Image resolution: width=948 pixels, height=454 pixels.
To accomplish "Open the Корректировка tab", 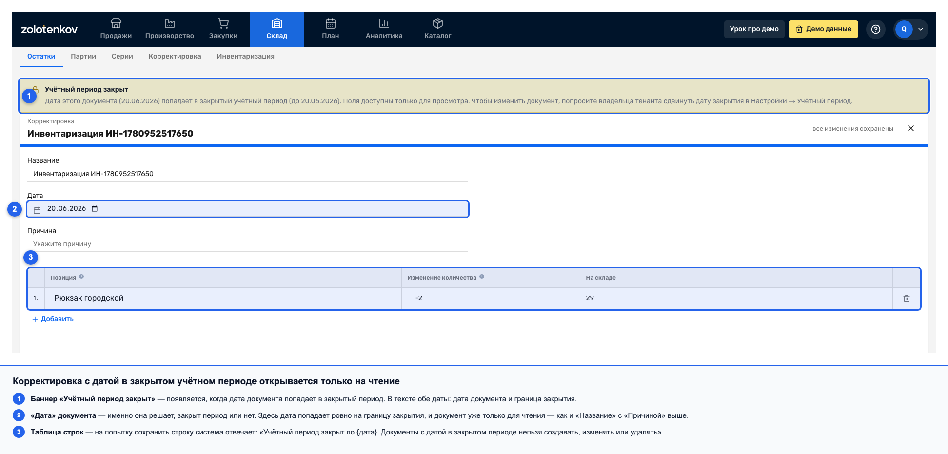I will (x=175, y=57).
